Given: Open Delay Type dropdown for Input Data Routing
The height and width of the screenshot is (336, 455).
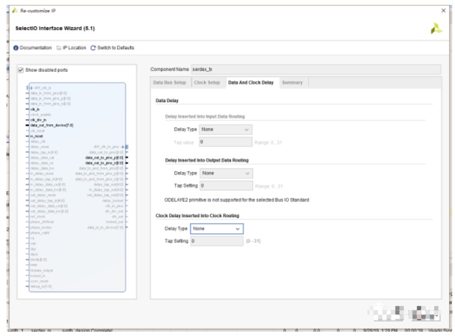Looking at the screenshot, I should pyautogui.click(x=225, y=130).
